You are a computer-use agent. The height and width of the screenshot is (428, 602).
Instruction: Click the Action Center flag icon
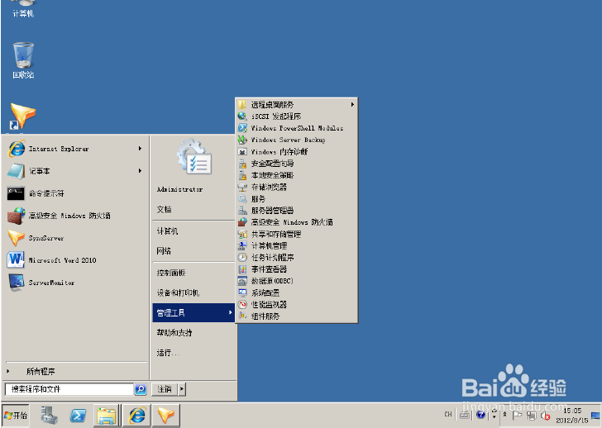517,415
